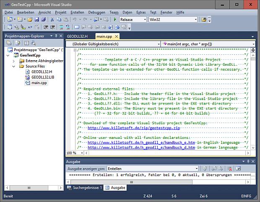Click the Undo arrow icon
Screen dimensions: 260x202
(x=75, y=20)
